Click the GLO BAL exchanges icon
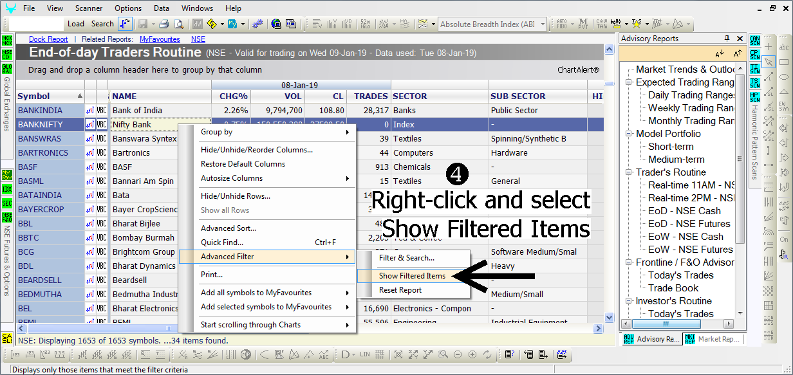Screen dimensions: 793x375 coord(7,69)
